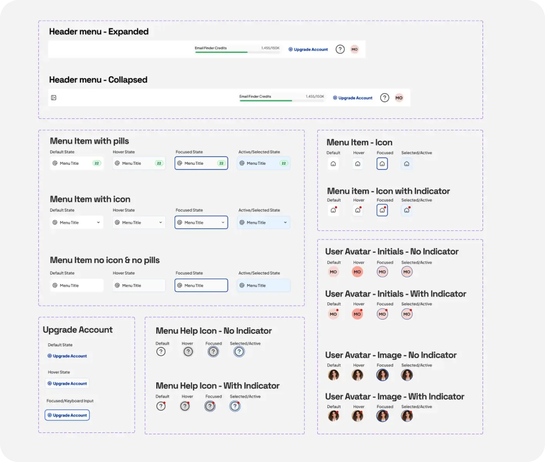Click Hover MO avatar under Initials - No Indicator
Image resolution: width=545 pixels, height=462 pixels.
[x=358, y=272]
